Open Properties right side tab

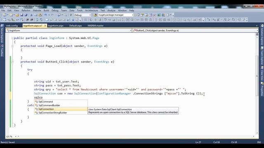tap(262, 89)
